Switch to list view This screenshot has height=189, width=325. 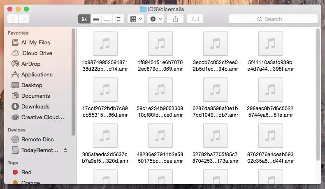96,19
